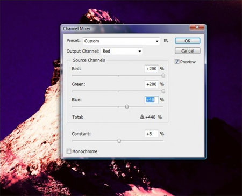Click the Total value +440 text
The height and width of the screenshot is (196, 242).
[x=151, y=117]
